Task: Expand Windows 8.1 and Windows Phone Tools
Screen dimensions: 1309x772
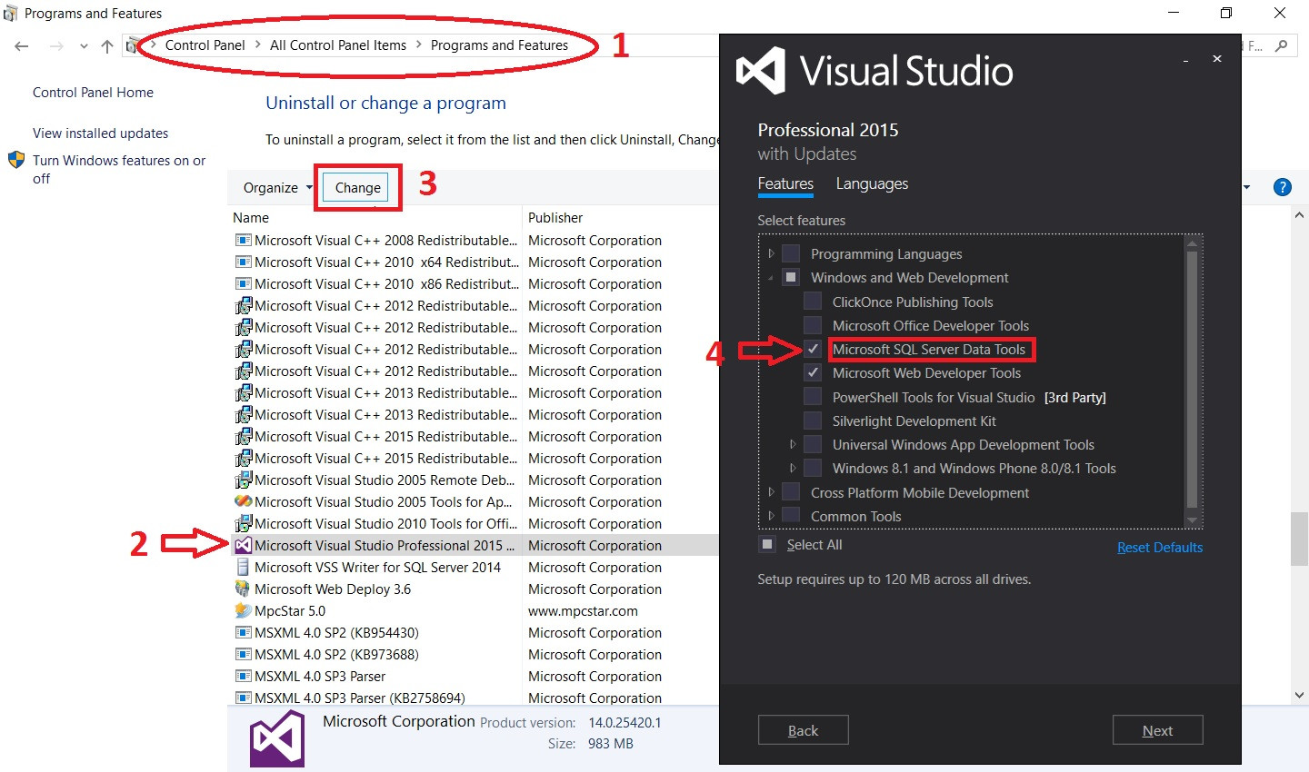Action: pyautogui.click(x=793, y=468)
